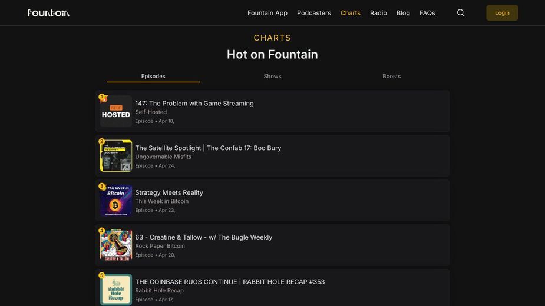545x306 pixels.
Task: Open '147: The Problem with Game Streaming'
Action: (x=194, y=103)
